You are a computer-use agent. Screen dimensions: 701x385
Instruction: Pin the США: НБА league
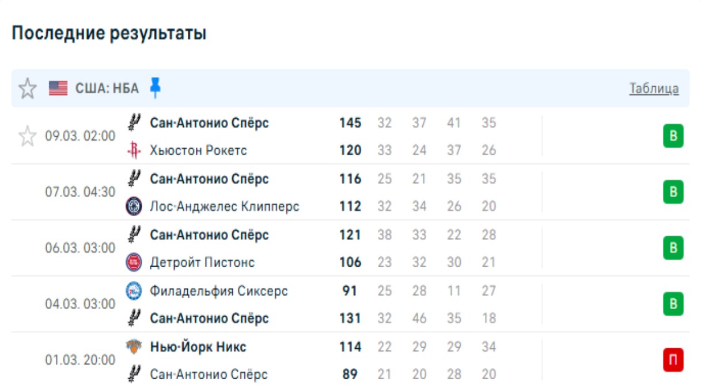point(155,87)
